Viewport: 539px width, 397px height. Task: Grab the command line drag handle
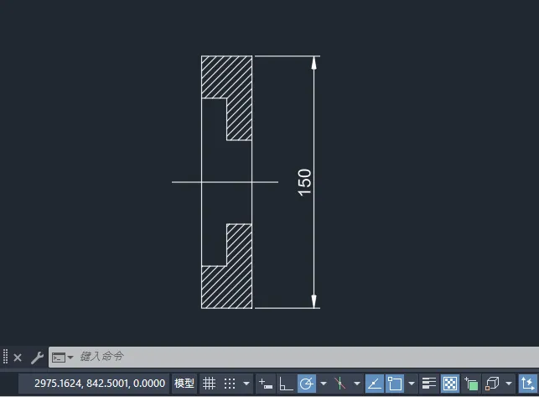point(5,357)
